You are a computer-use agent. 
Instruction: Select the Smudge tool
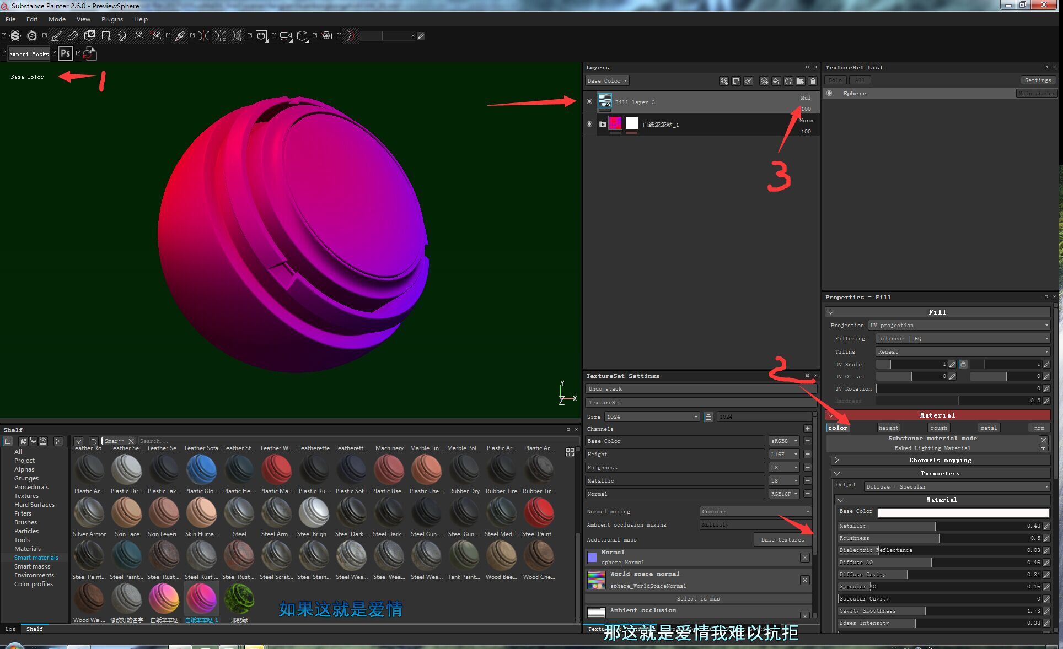point(122,36)
